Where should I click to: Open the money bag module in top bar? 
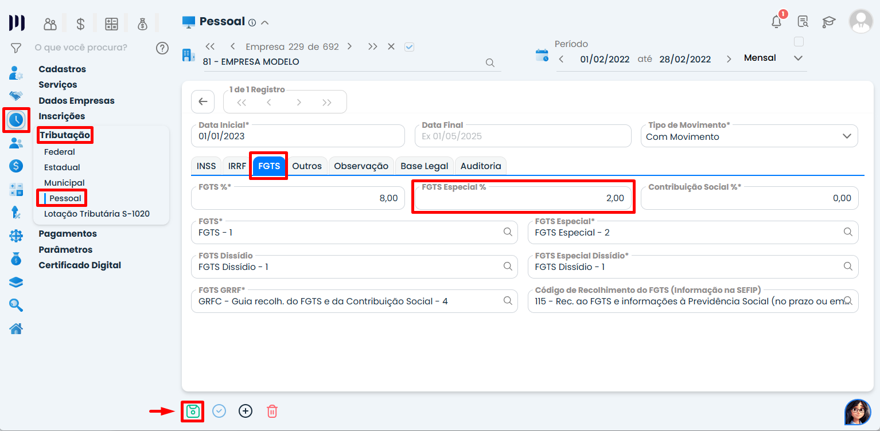pyautogui.click(x=142, y=23)
